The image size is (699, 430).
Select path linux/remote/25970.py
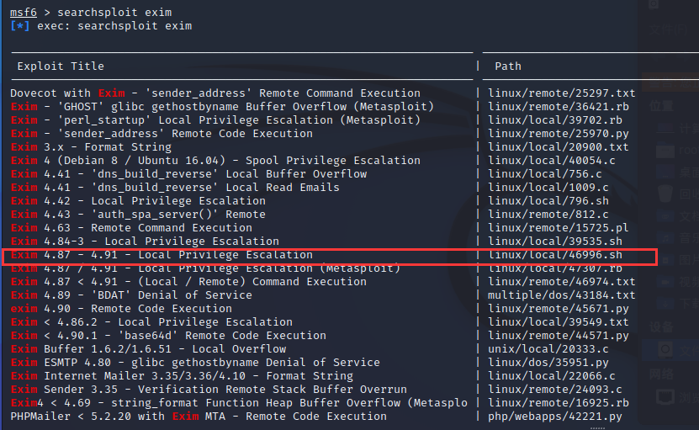(x=559, y=133)
